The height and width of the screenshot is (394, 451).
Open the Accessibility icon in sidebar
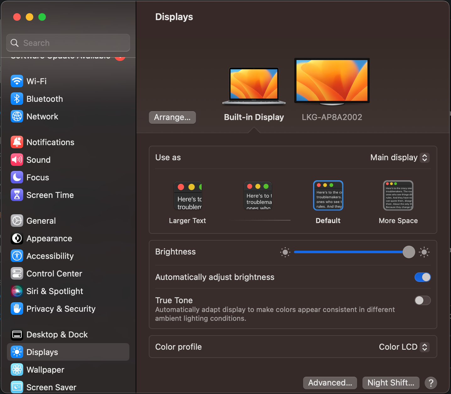17,256
